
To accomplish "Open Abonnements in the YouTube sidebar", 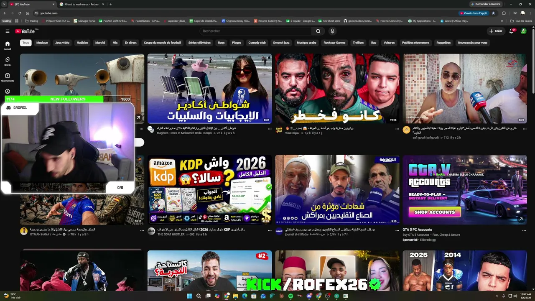I will [7, 77].
